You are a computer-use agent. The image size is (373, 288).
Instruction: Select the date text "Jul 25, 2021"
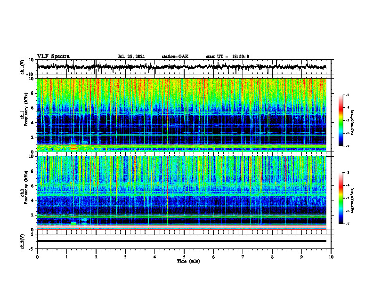click(x=131, y=56)
